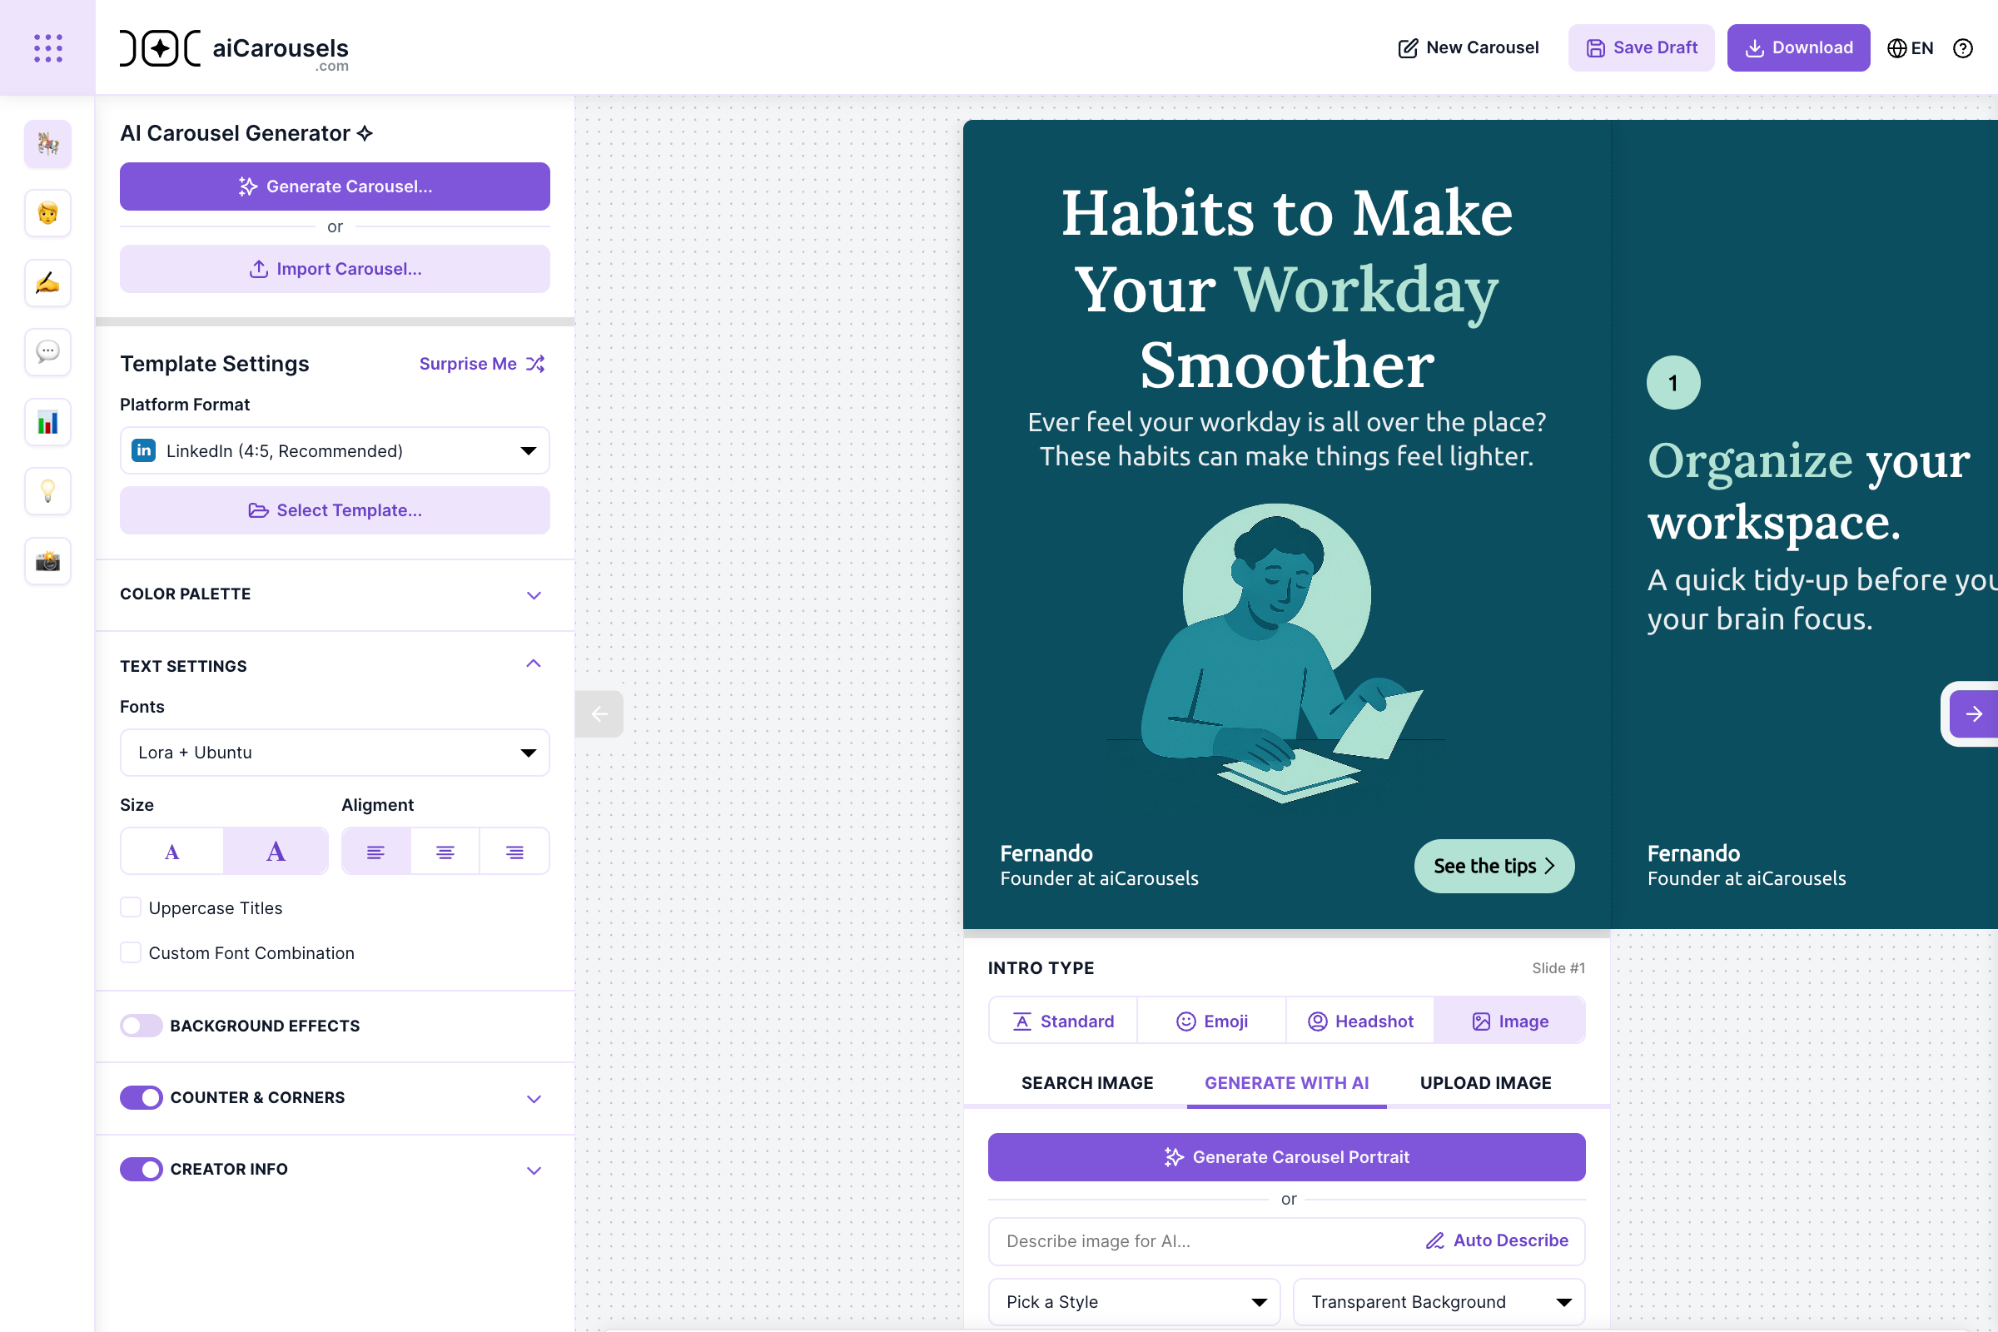Open the help question mark icon

(x=1962, y=48)
